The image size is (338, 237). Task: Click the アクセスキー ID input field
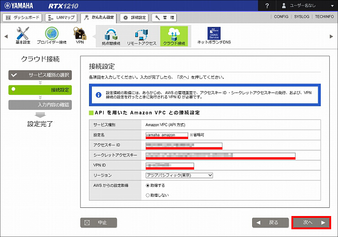click(184, 145)
